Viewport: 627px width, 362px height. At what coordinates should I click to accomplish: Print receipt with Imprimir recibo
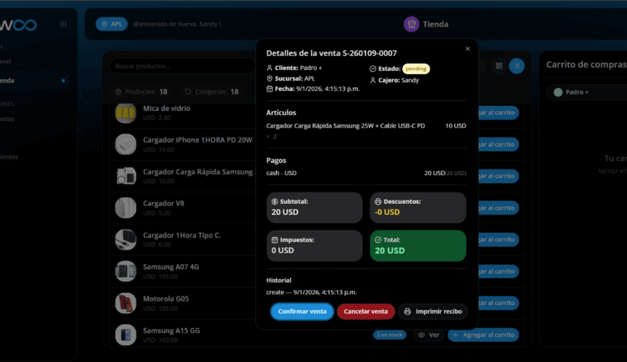[433, 311]
